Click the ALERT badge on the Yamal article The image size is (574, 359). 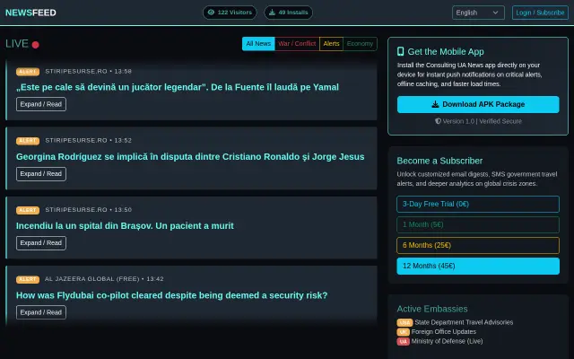click(28, 72)
